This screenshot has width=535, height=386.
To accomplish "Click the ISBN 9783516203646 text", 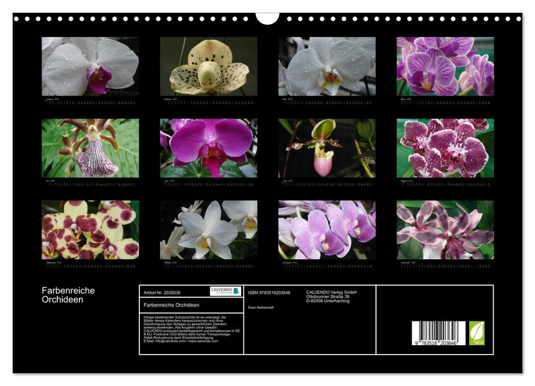I will (x=269, y=292).
